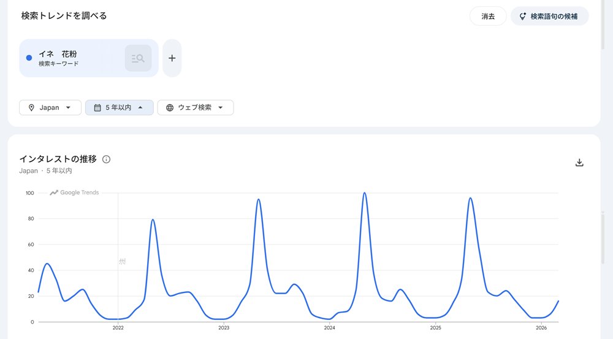Click the インタレストの推移 heading
Image resolution: width=613 pixels, height=339 pixels.
coord(58,159)
